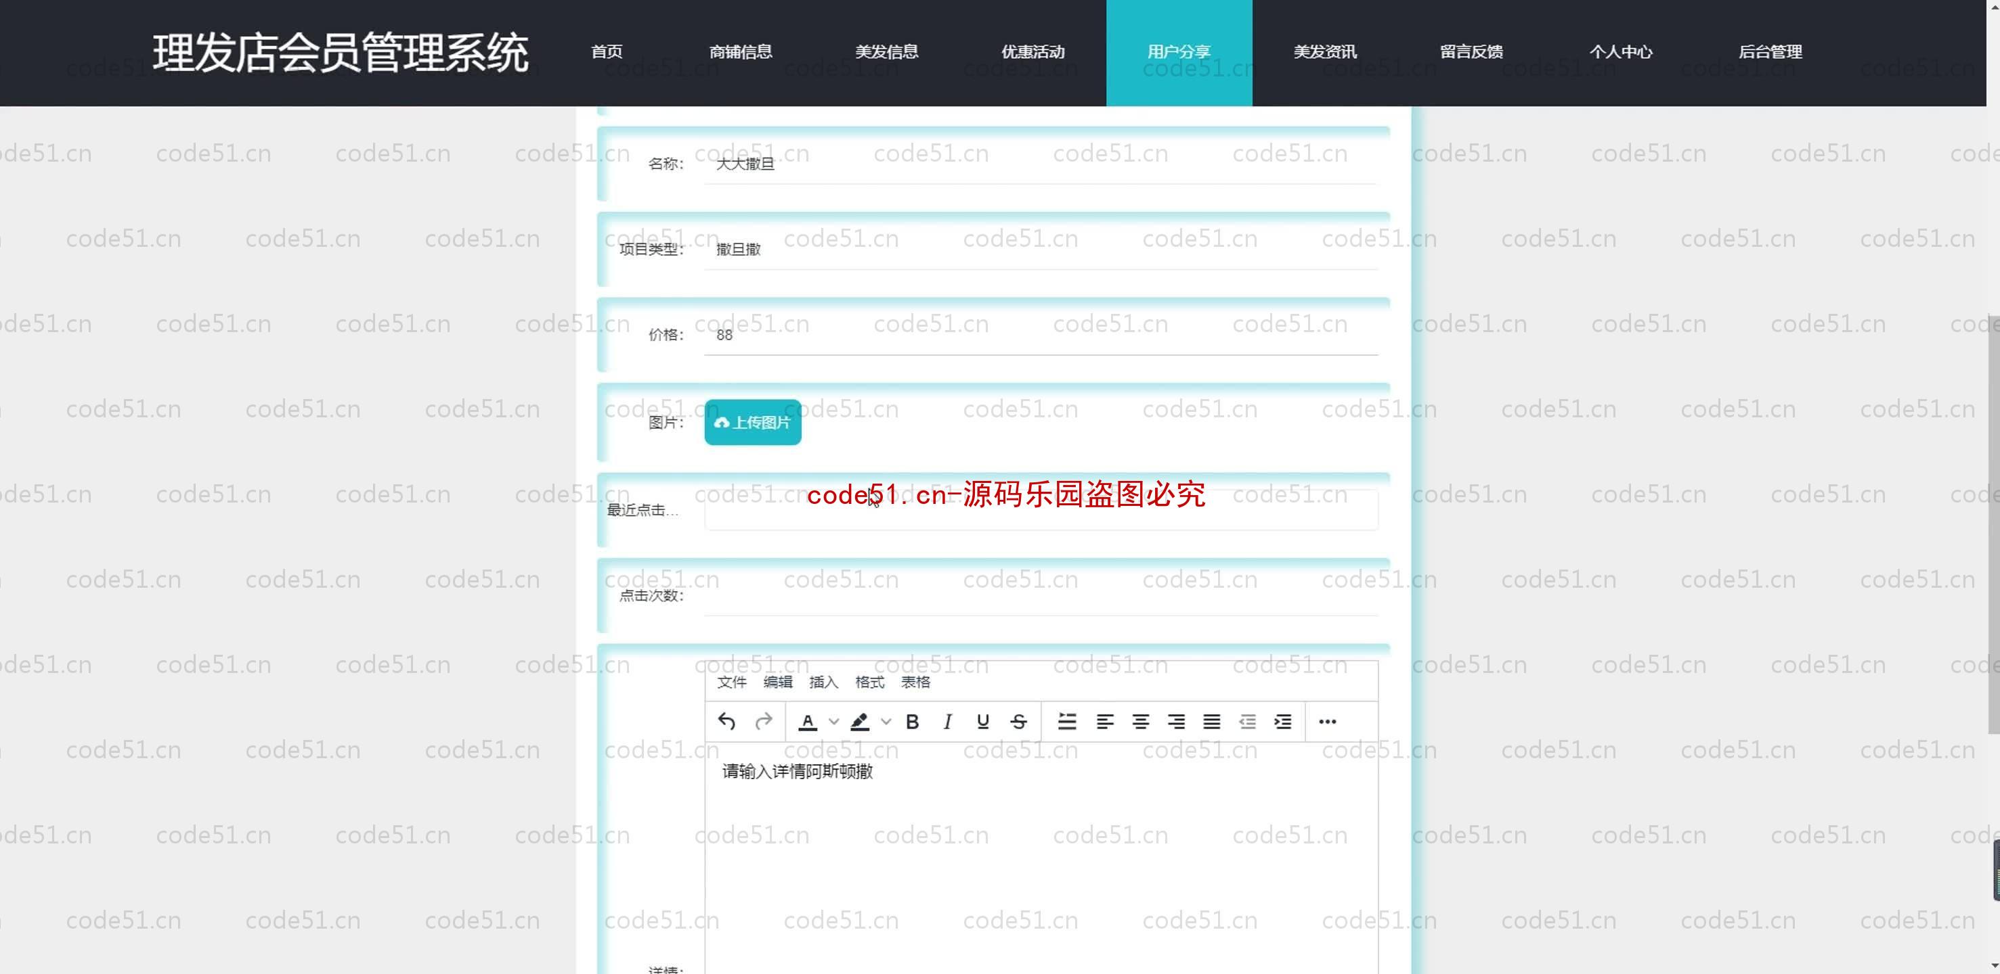Viewport: 2000px width, 974px height.
Task: Open the line height option
Action: pos(1067,722)
